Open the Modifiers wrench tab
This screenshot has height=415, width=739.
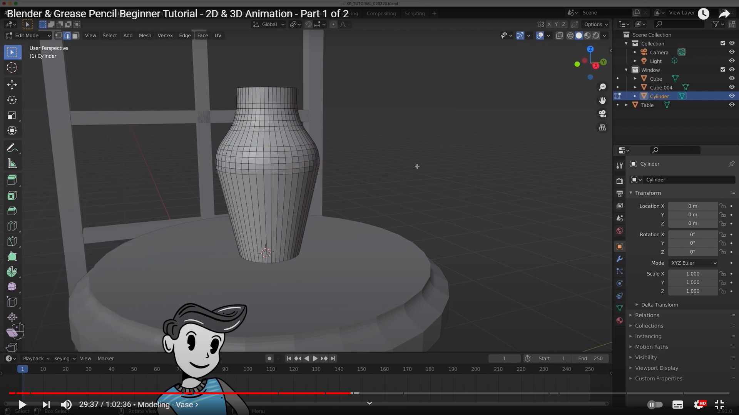coord(619,259)
